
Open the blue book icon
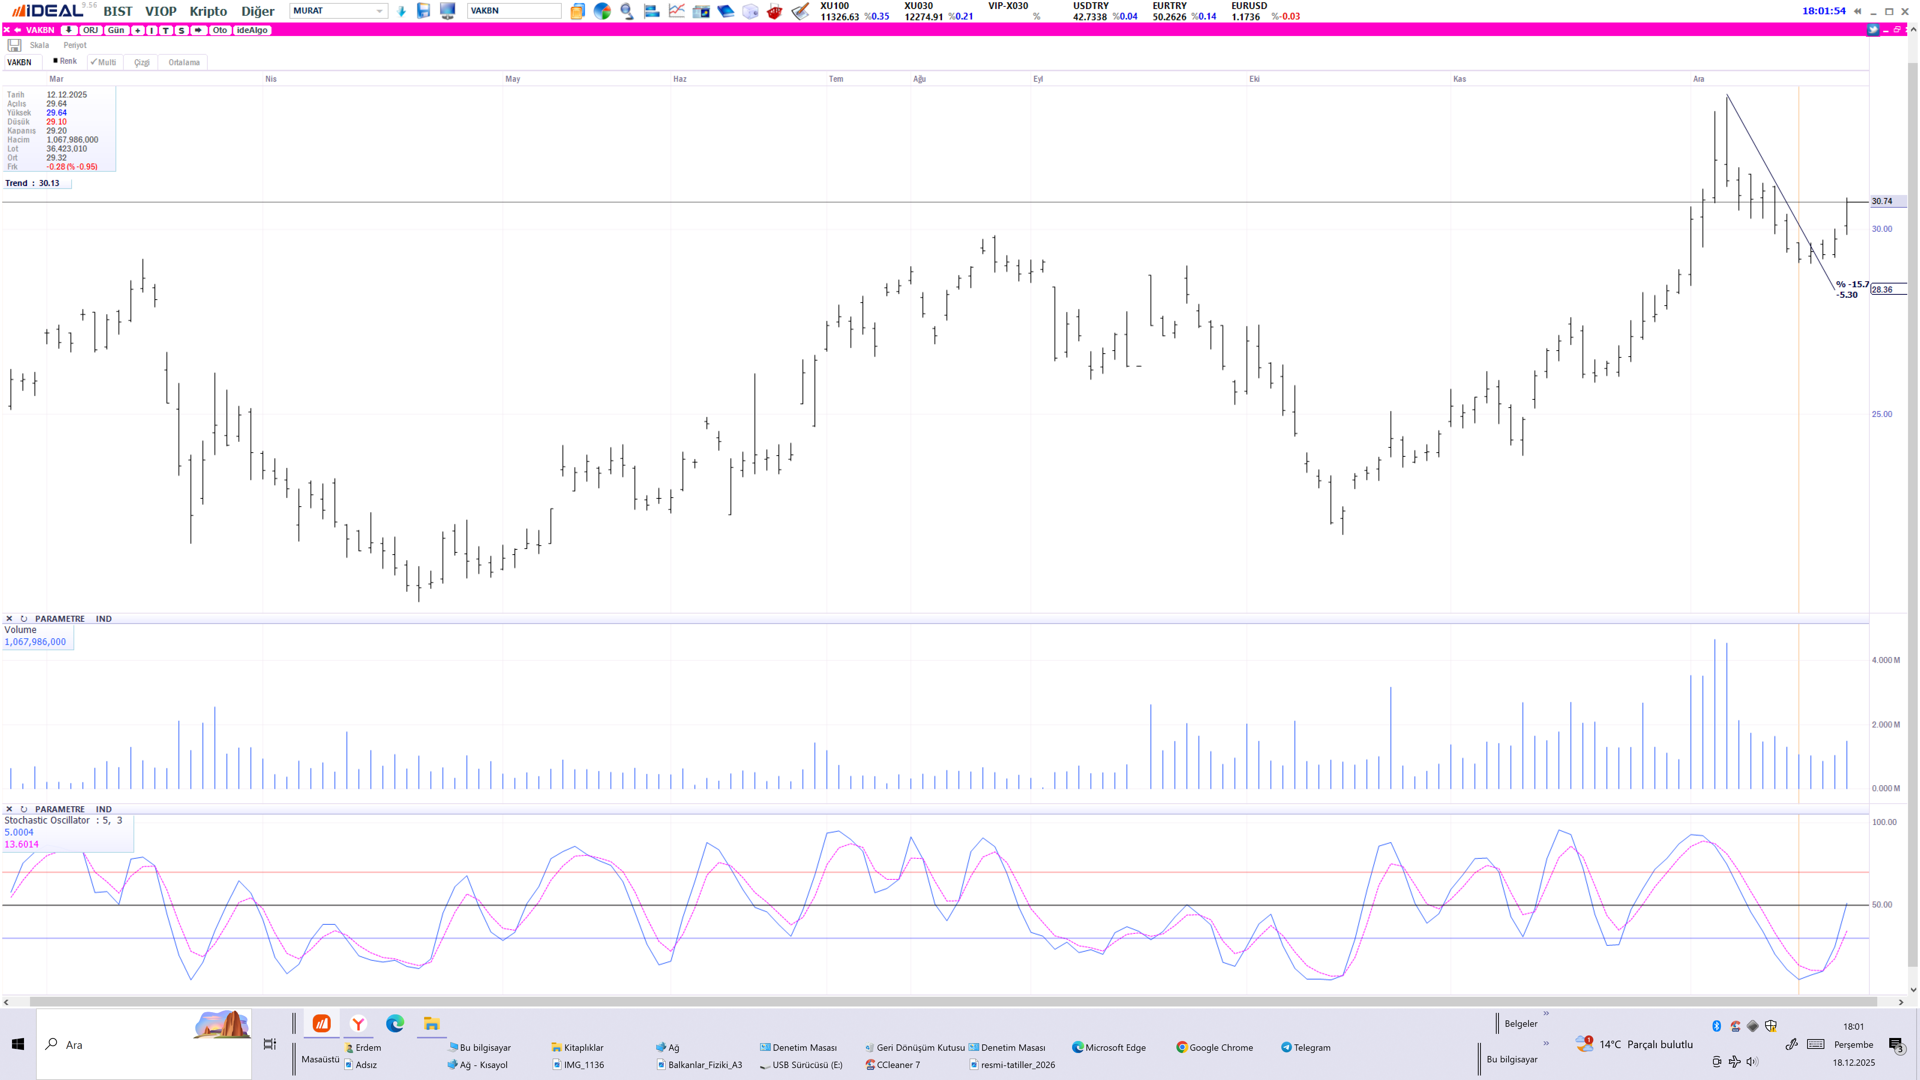[725, 11]
